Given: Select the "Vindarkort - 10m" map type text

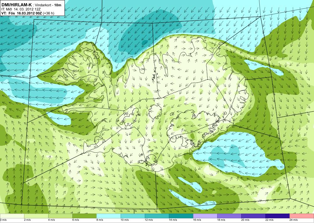Looking at the screenshot, I should coord(48,5).
